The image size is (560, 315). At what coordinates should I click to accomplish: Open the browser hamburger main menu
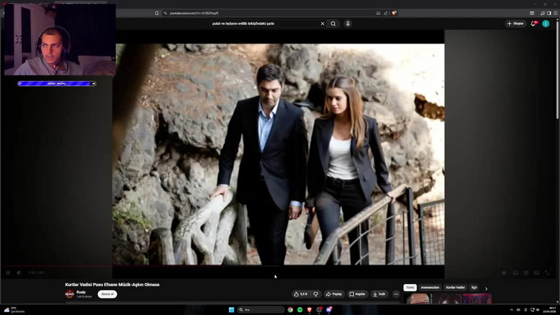tap(556, 13)
